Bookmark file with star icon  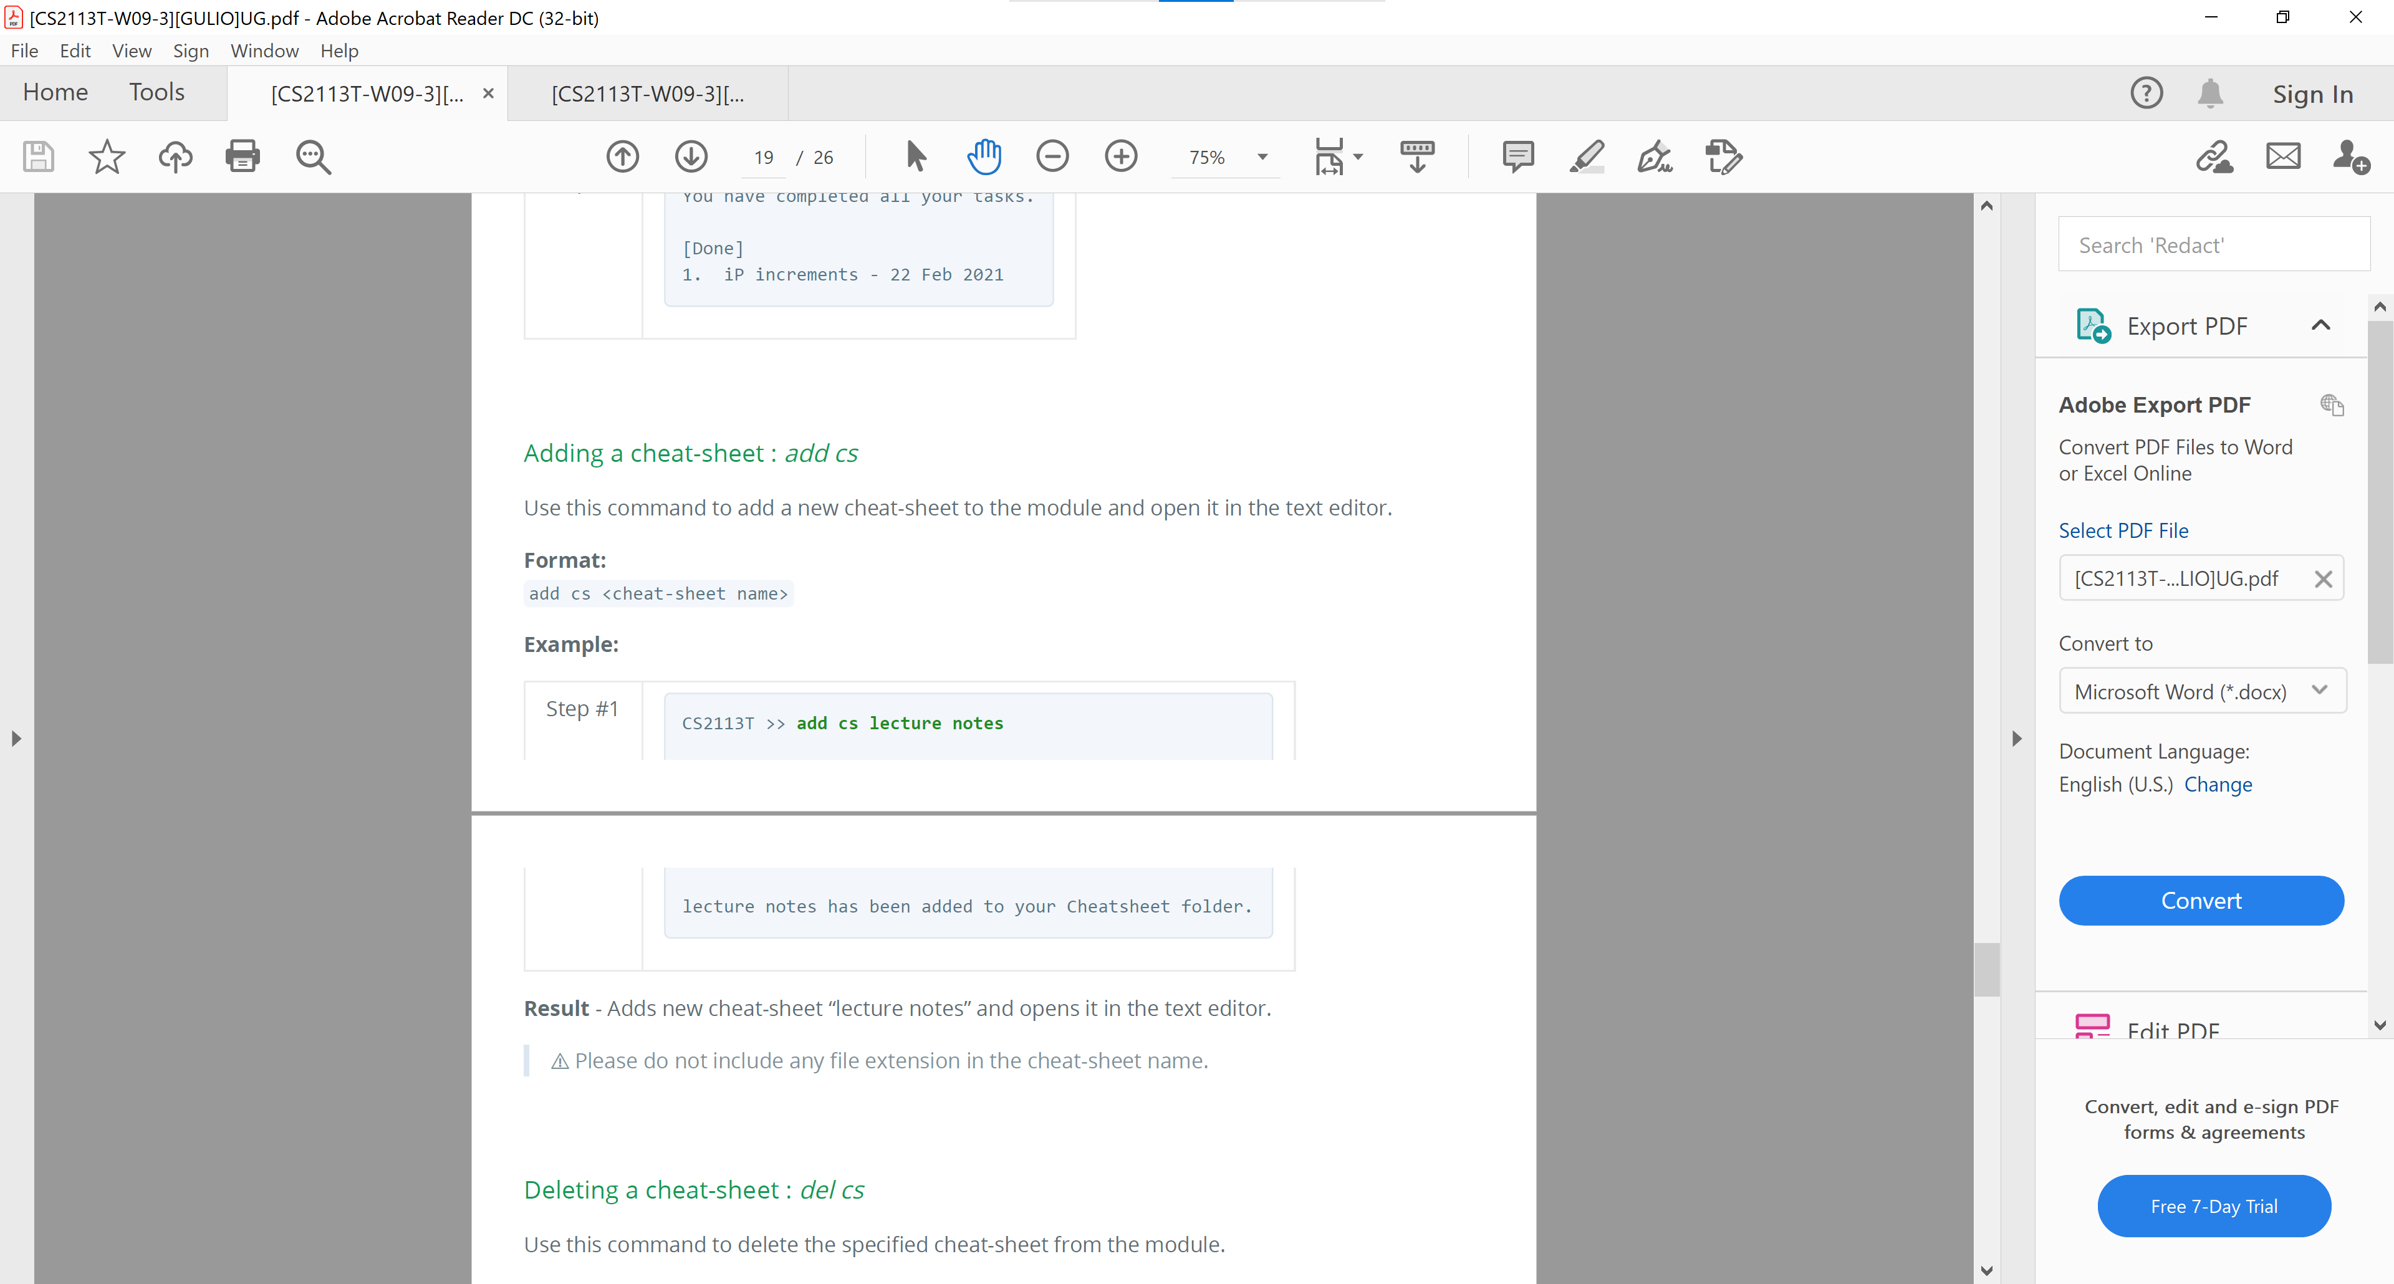point(106,156)
